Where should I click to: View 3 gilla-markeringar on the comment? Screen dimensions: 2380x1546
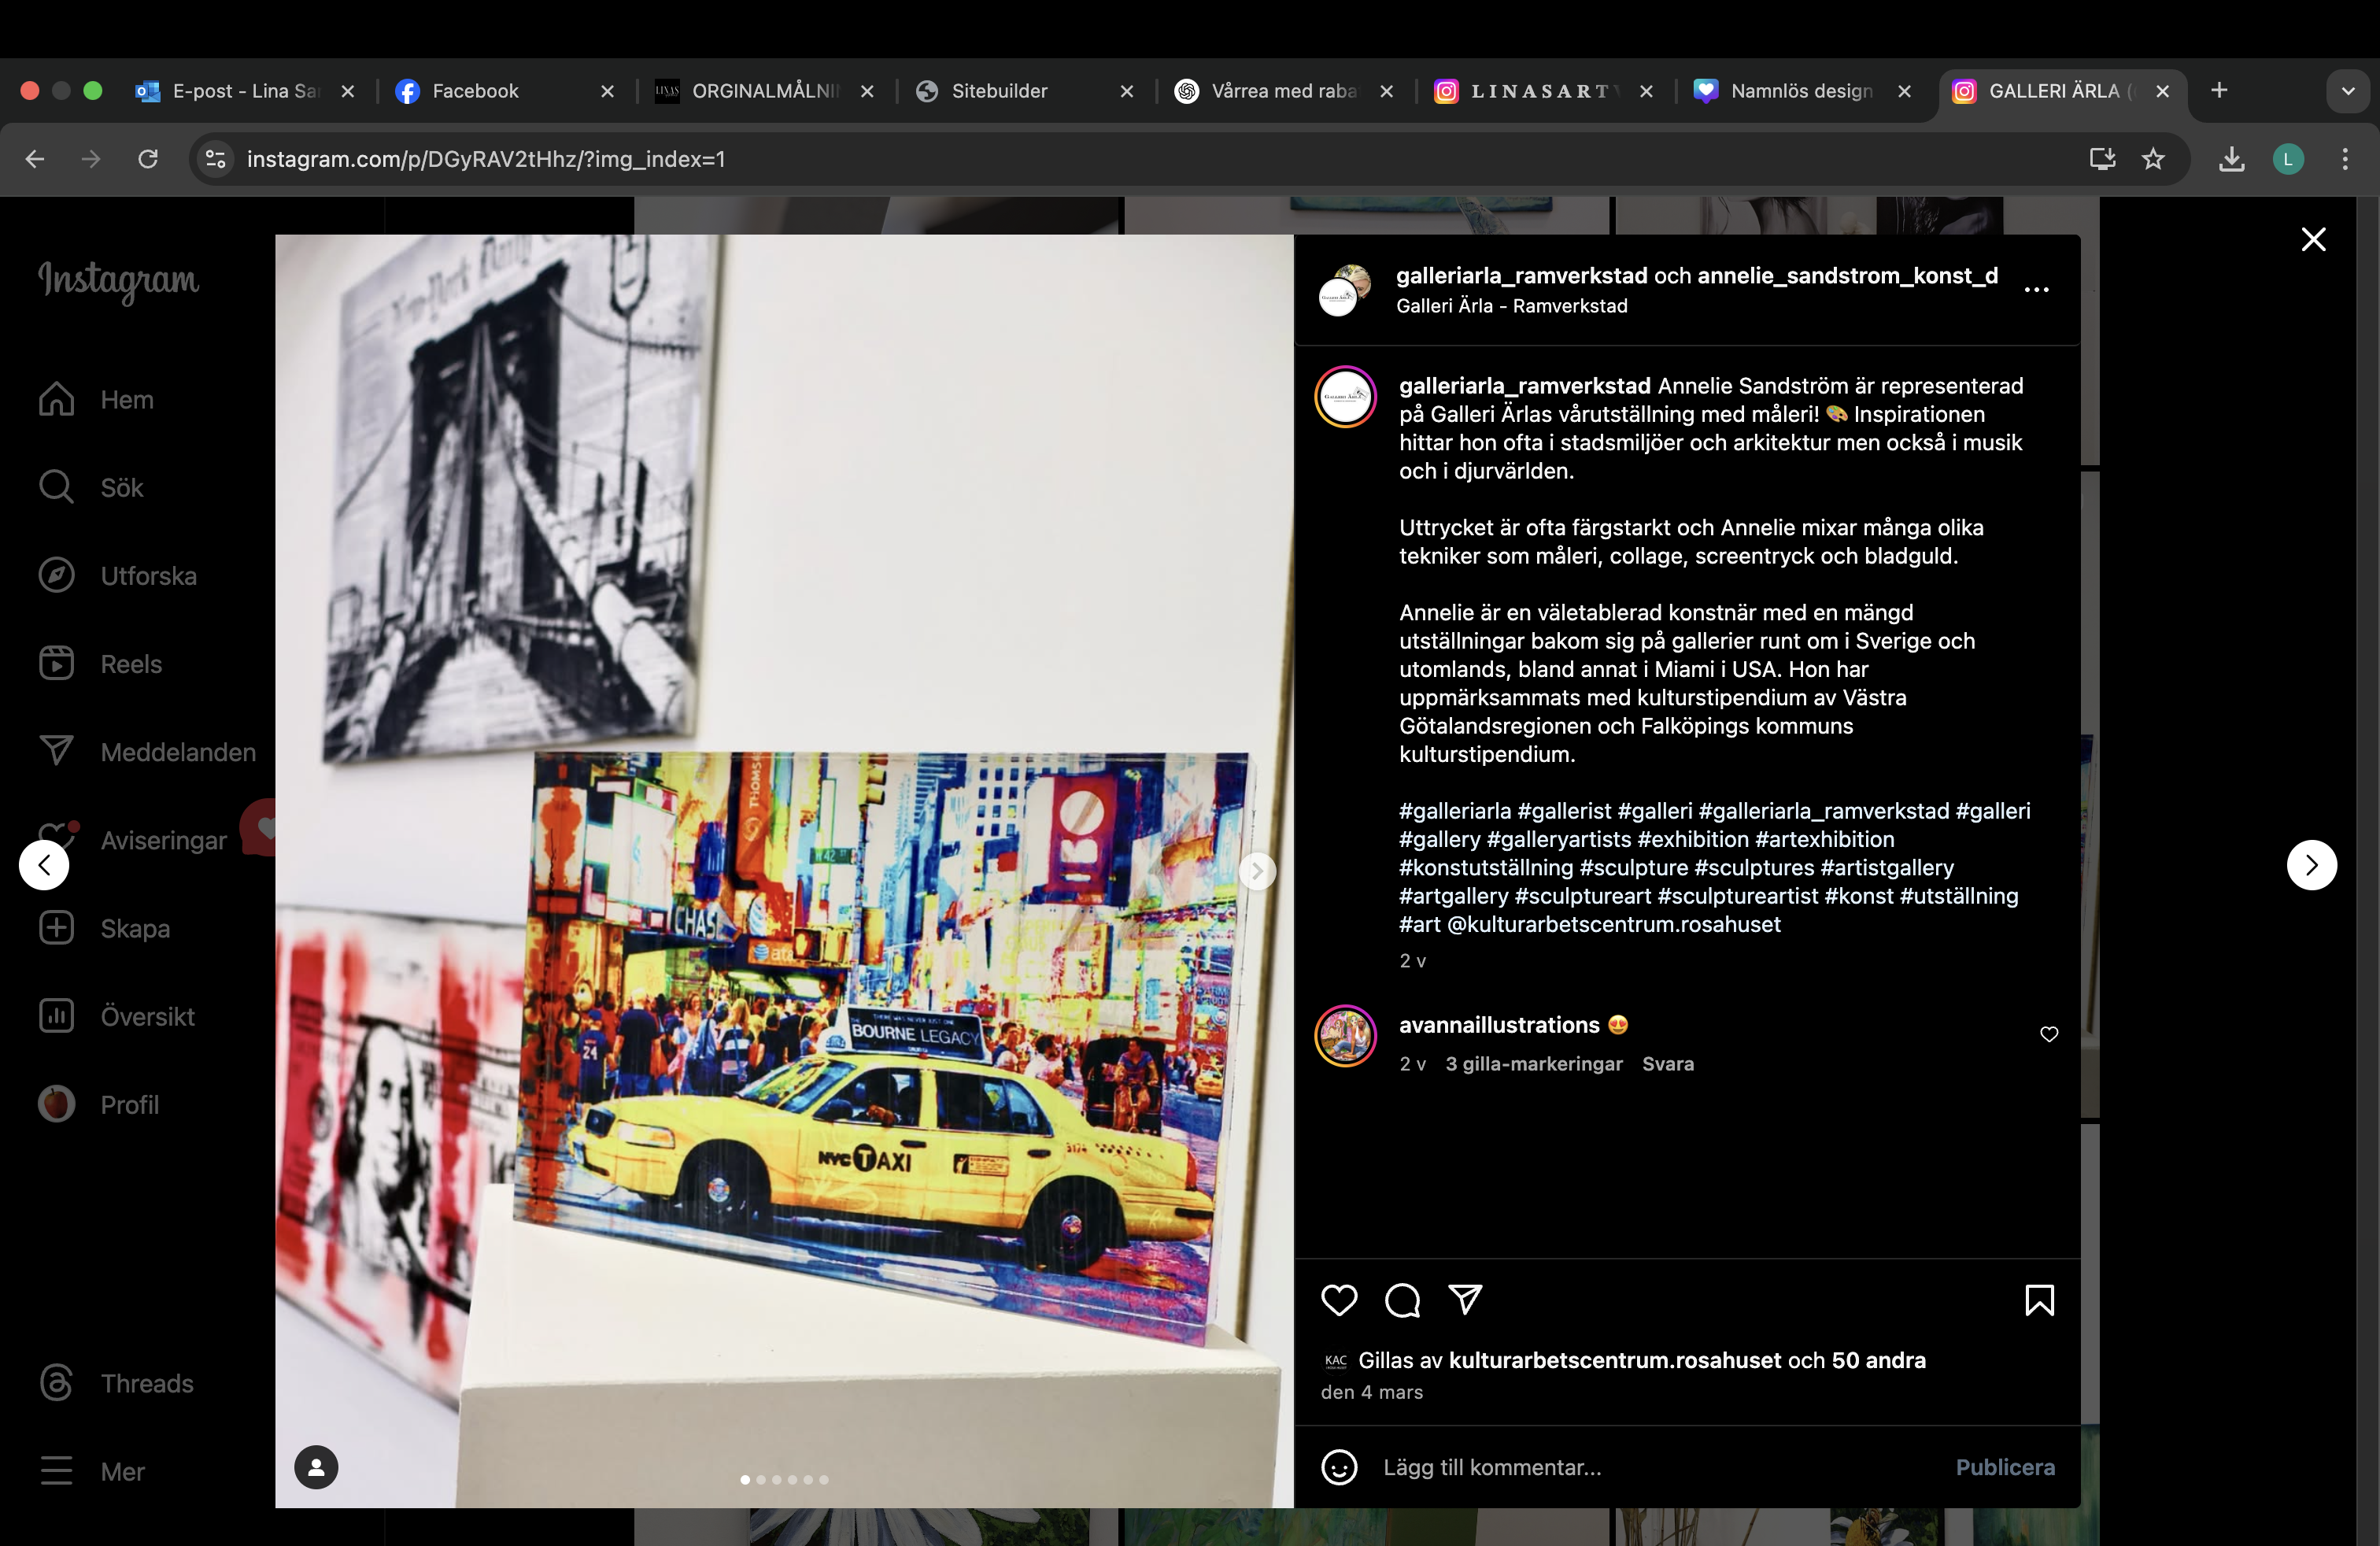point(1533,1064)
